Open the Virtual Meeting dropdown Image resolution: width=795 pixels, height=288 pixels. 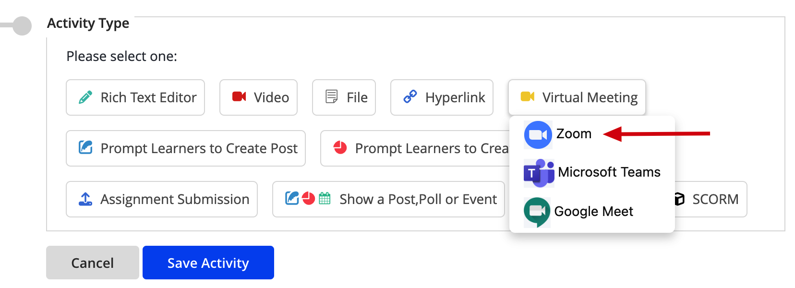coord(577,97)
